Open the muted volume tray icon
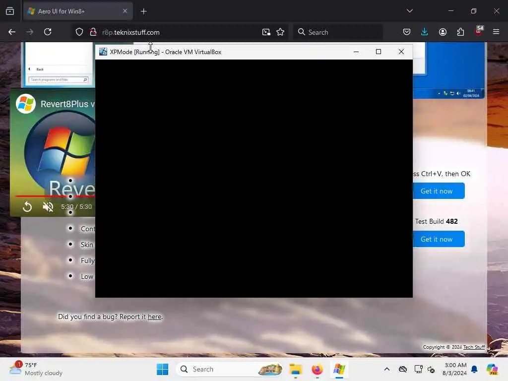Screen dimensions: 508x381 point(431,369)
